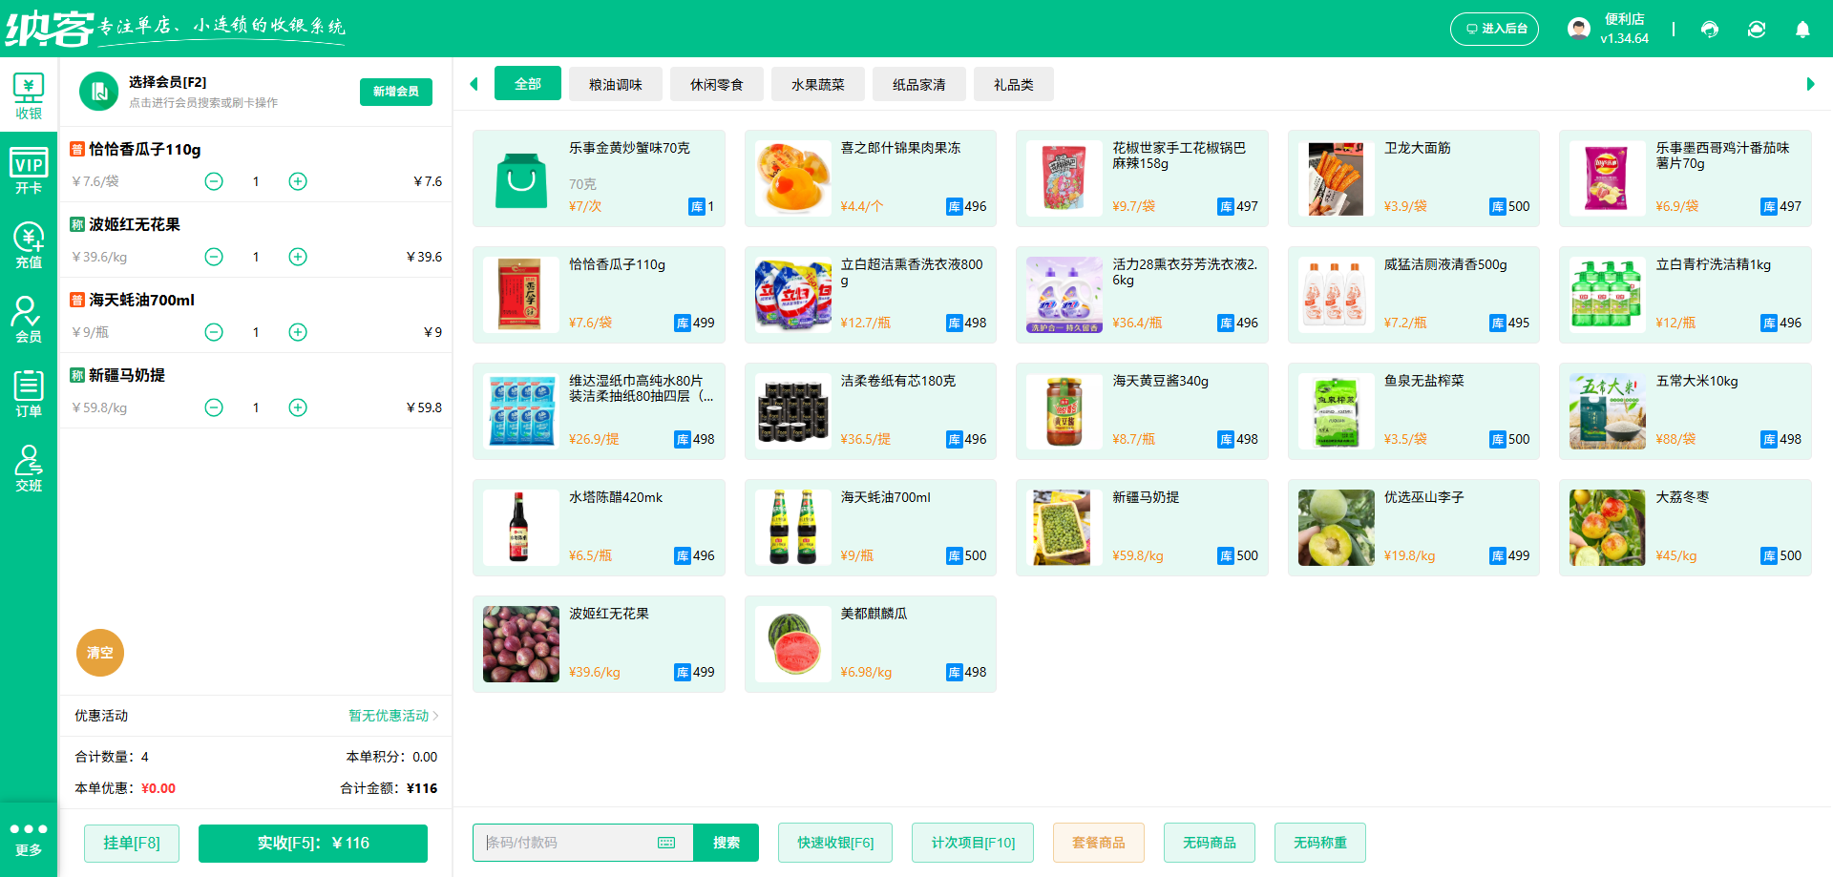This screenshot has width=1833, height=877.
Task: Add 乐事金黄炒蟹味70克 product card
Action: click(599, 178)
